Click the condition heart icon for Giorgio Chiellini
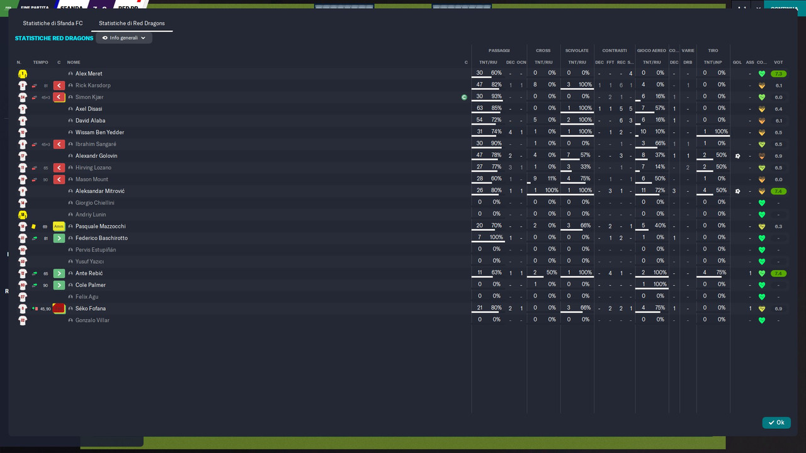806x453 pixels. (761, 203)
